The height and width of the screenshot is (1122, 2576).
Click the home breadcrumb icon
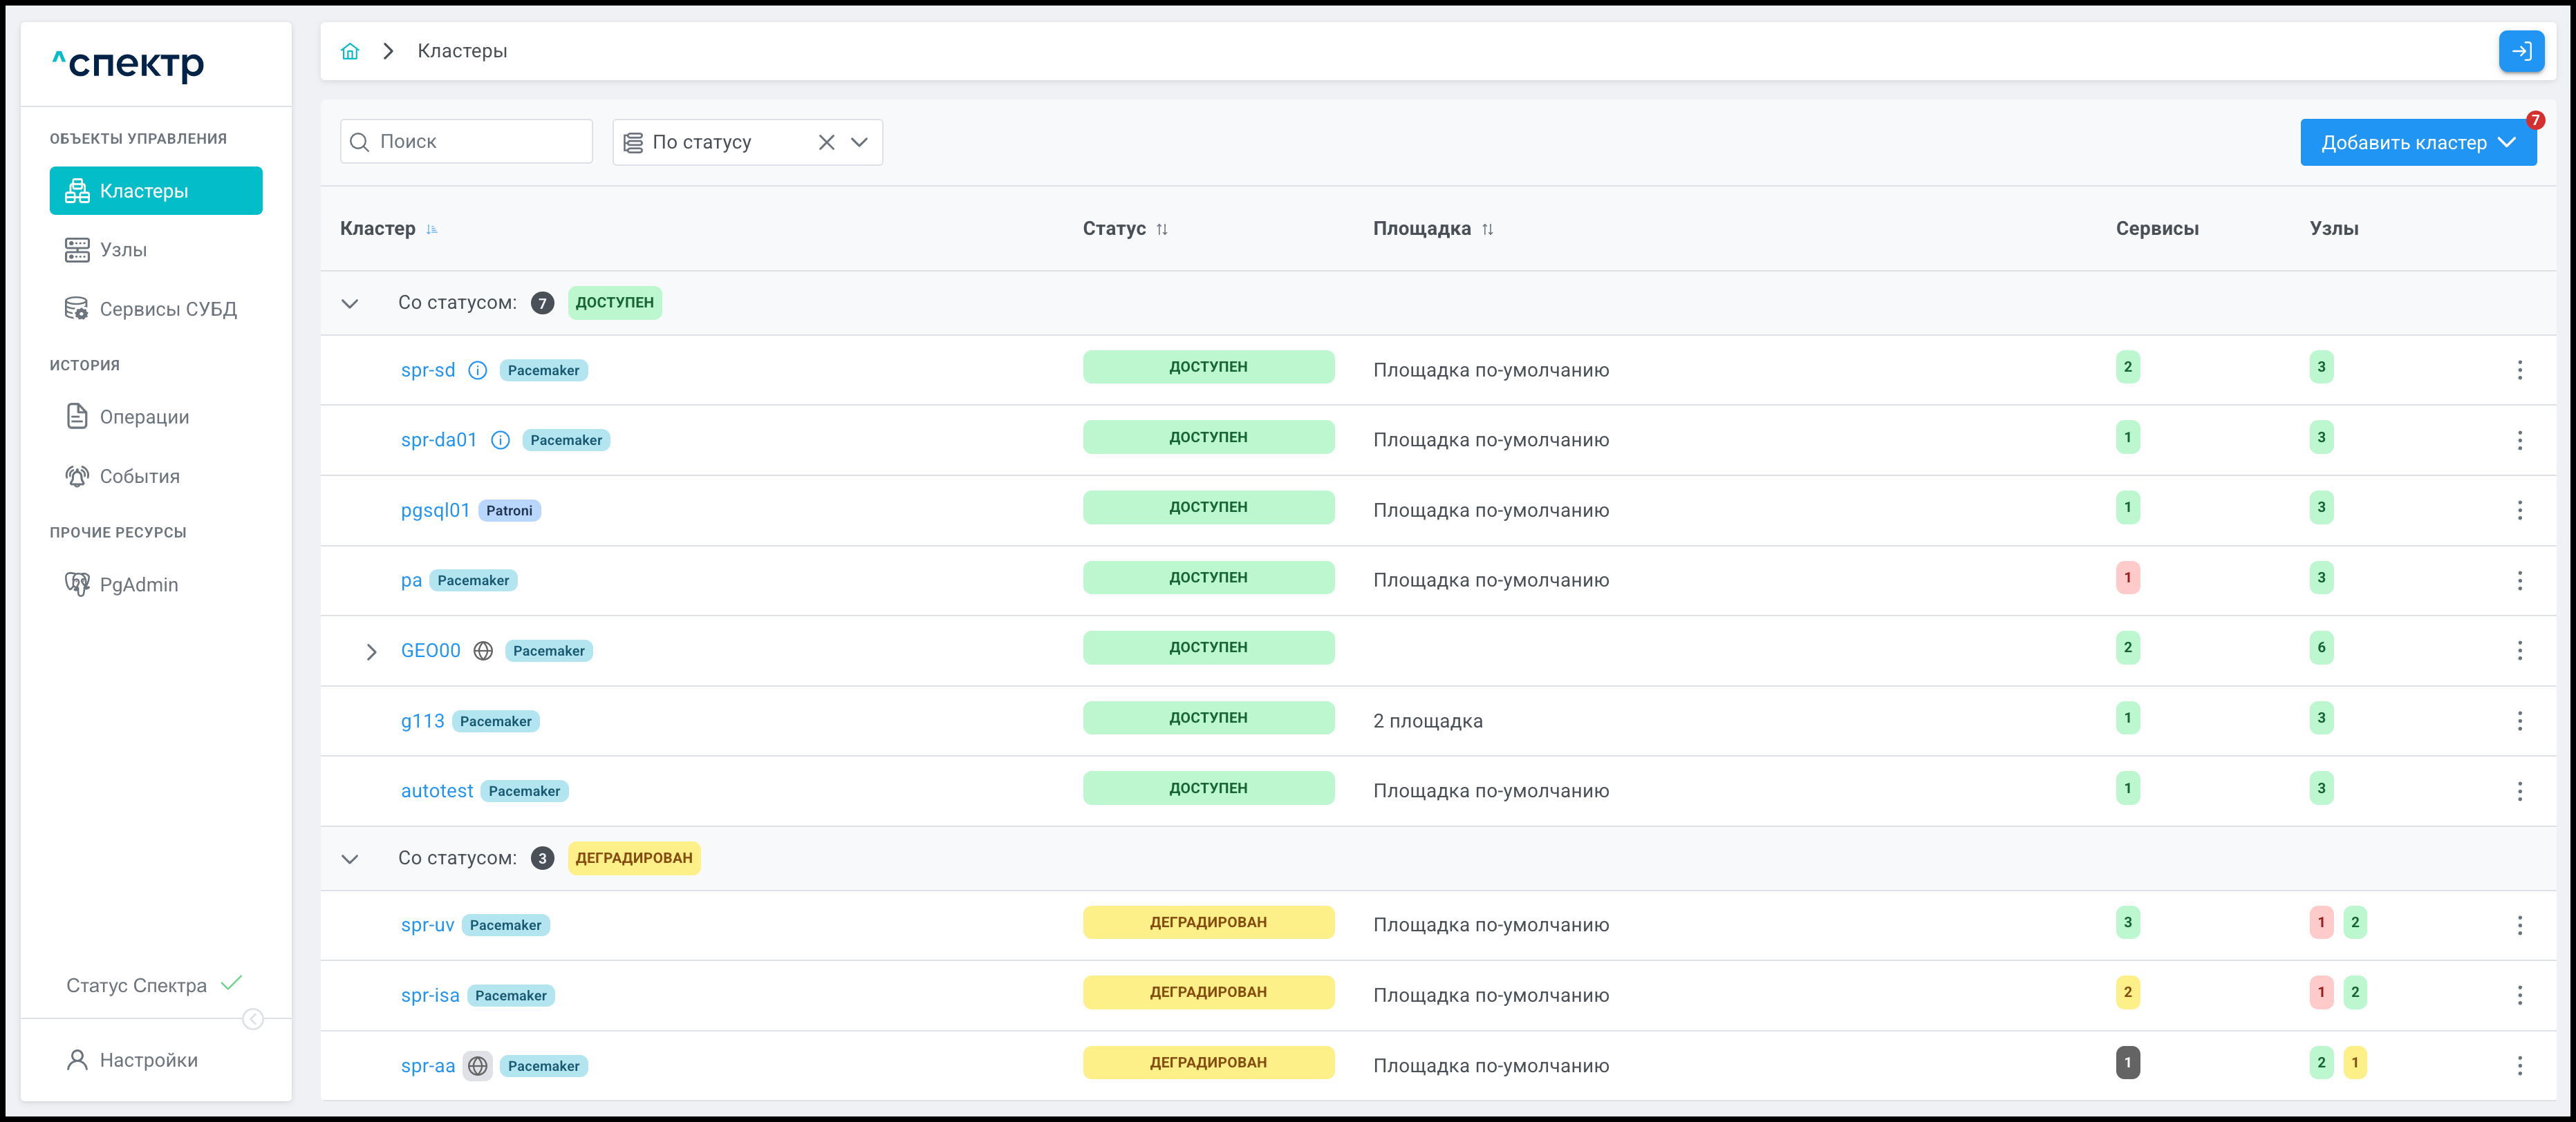[x=349, y=51]
